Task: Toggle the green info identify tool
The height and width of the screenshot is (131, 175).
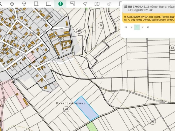Action: click(x=61, y=4)
